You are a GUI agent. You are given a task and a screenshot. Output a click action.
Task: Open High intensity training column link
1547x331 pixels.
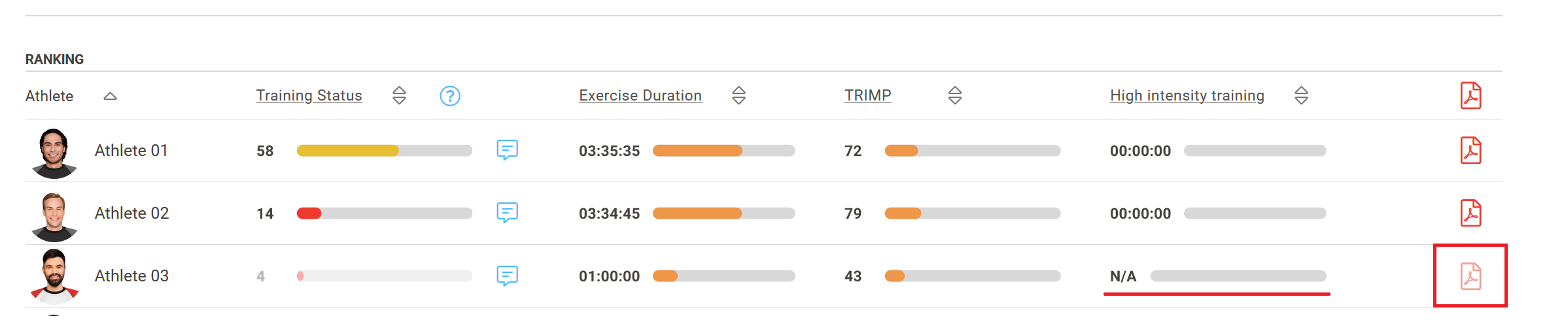click(x=1187, y=95)
